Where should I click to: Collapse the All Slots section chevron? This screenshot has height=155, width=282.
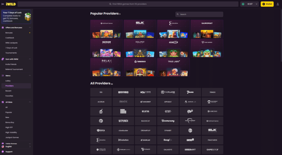pos(30,102)
